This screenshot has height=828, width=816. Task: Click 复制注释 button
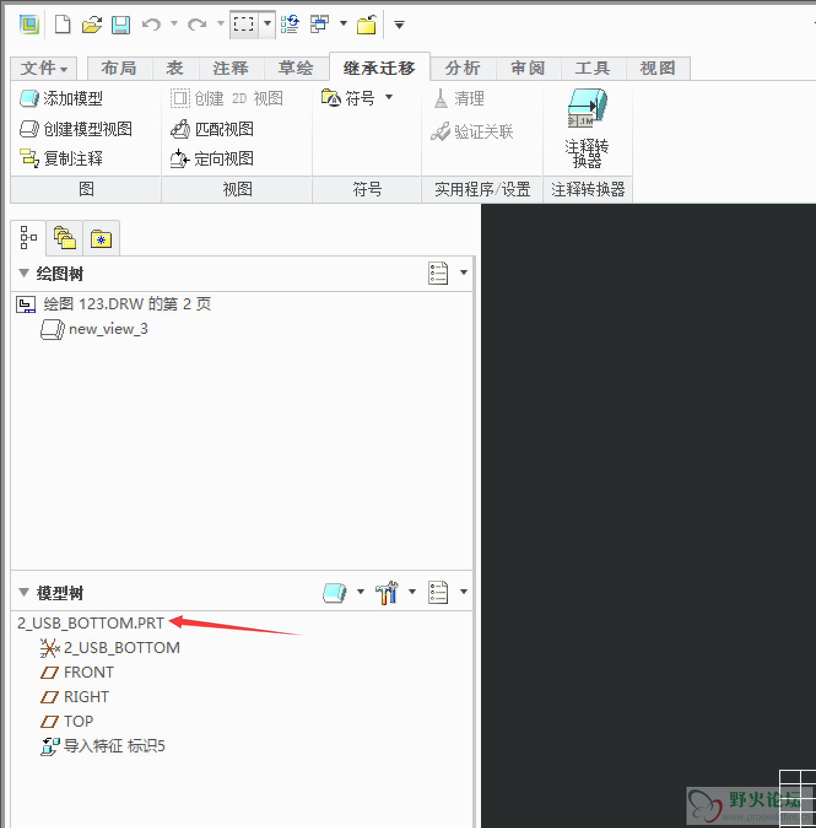point(61,158)
